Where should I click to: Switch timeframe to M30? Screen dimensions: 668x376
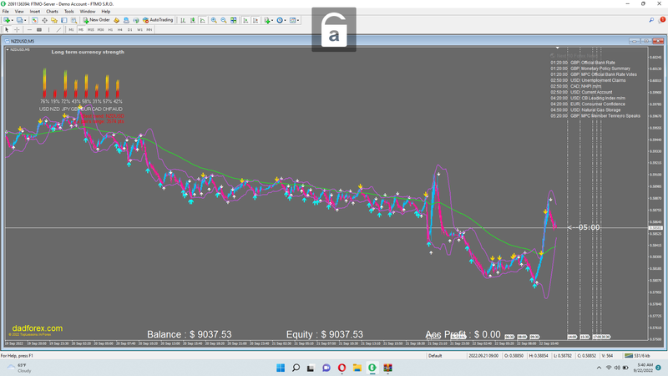click(100, 30)
